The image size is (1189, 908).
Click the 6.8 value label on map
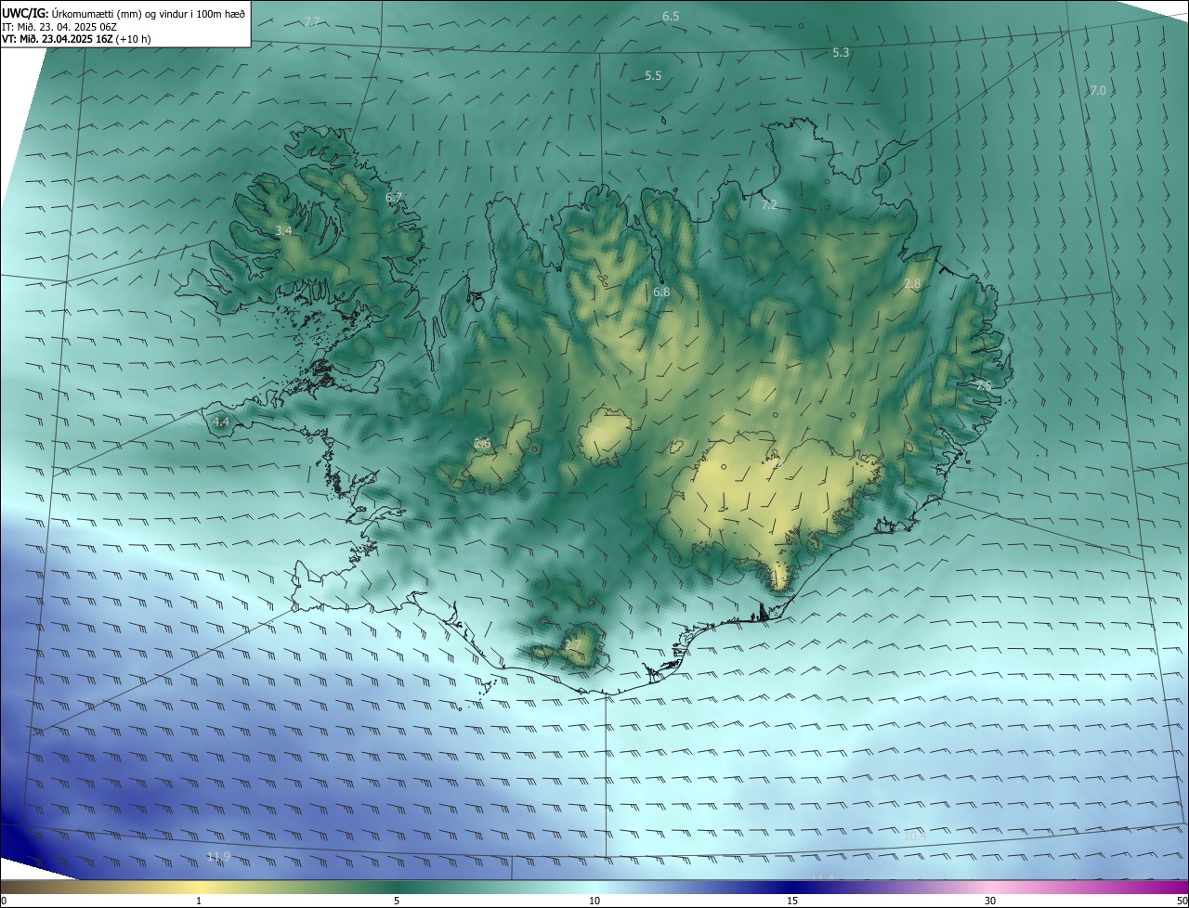click(661, 292)
